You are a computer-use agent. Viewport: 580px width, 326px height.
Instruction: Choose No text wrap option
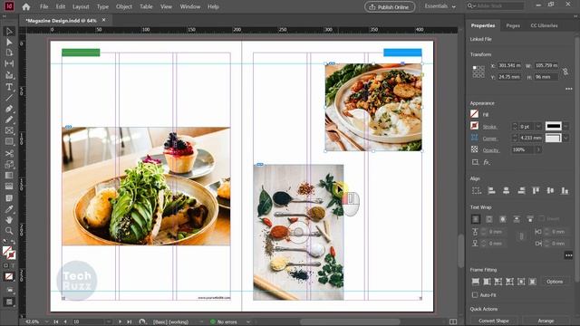point(476,219)
